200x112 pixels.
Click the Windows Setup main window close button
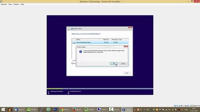pyautogui.click(x=130, y=27)
